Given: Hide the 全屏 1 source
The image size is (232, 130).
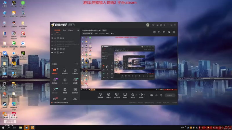Looking at the screenshot, I should pos(52,53).
